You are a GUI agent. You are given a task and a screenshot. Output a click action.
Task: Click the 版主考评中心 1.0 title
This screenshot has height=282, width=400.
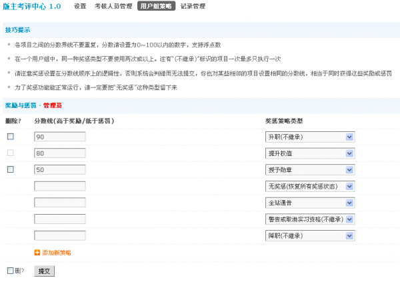[x=32, y=7]
